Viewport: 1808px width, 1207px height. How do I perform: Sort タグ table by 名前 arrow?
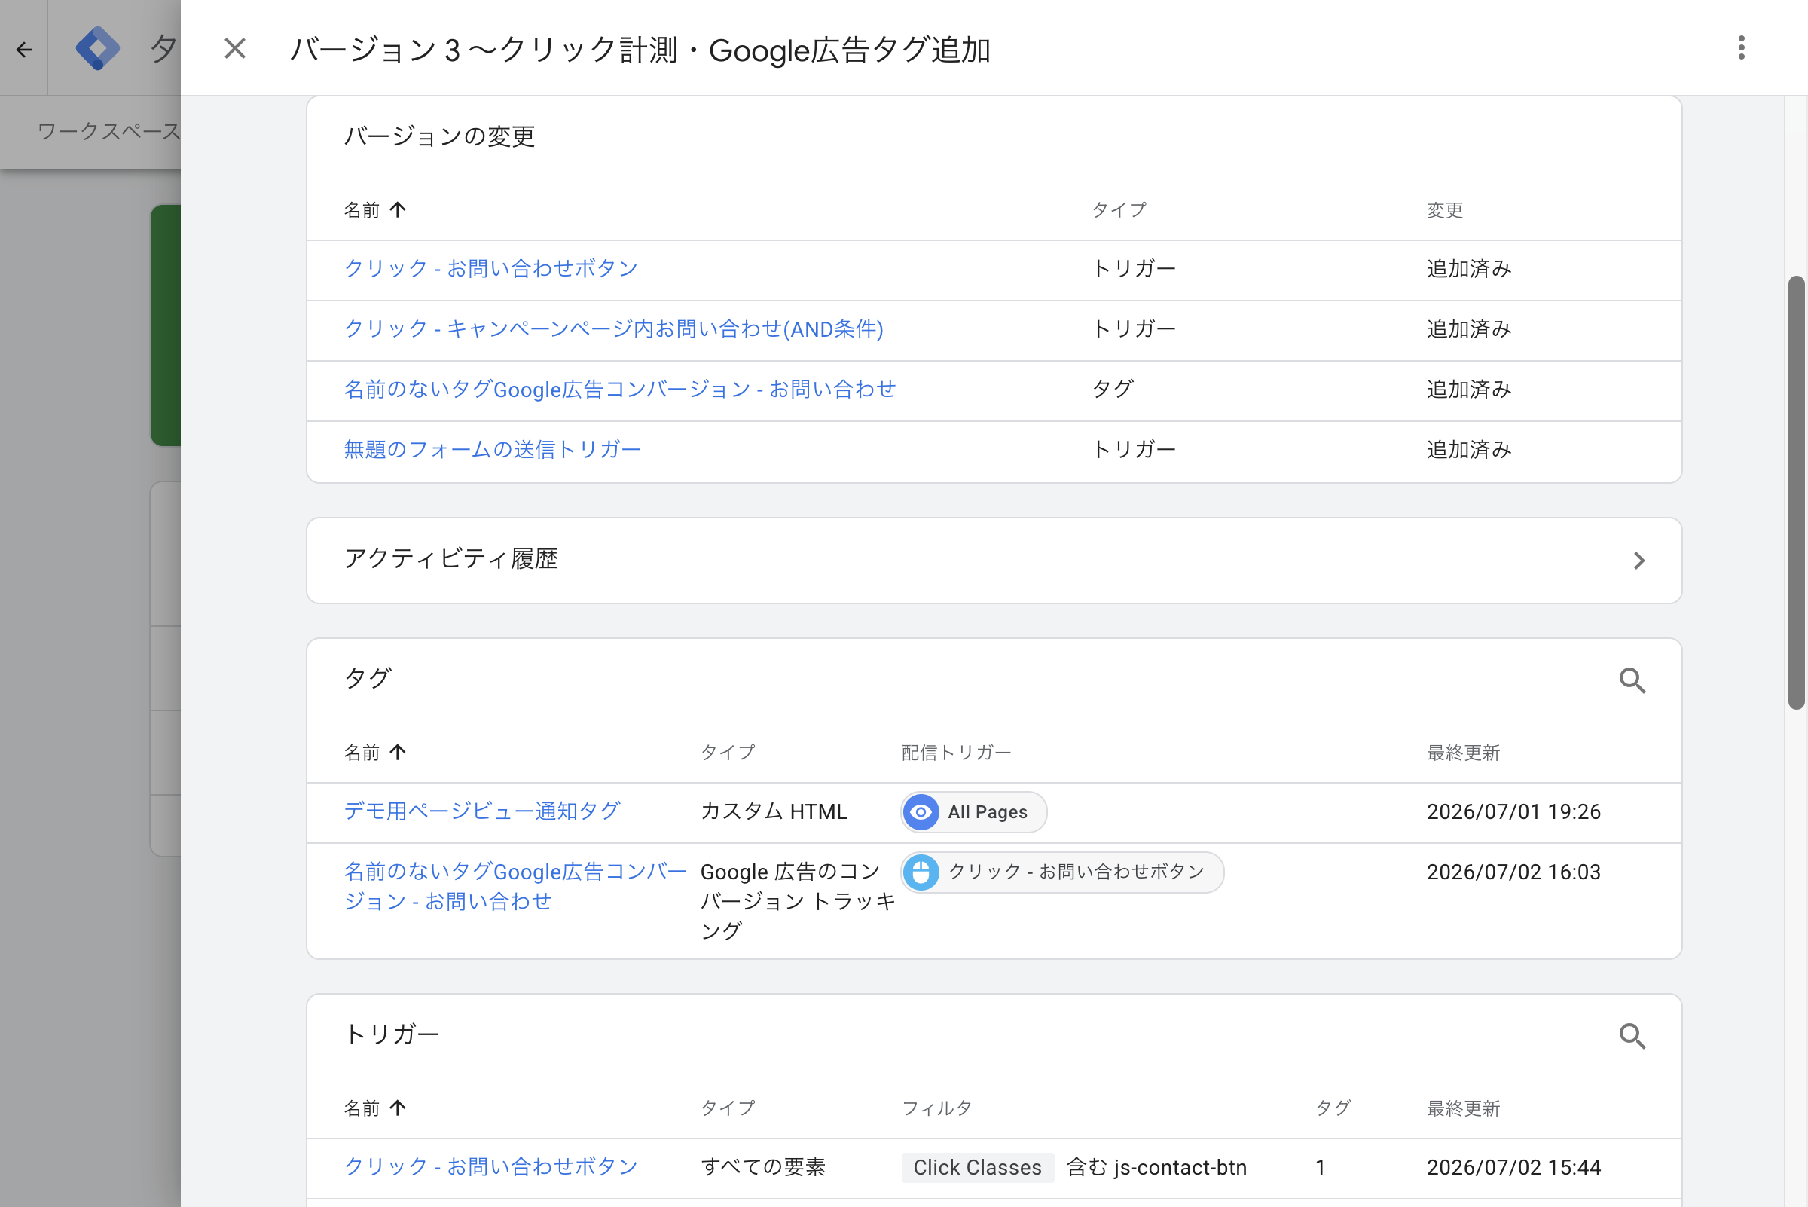point(397,752)
